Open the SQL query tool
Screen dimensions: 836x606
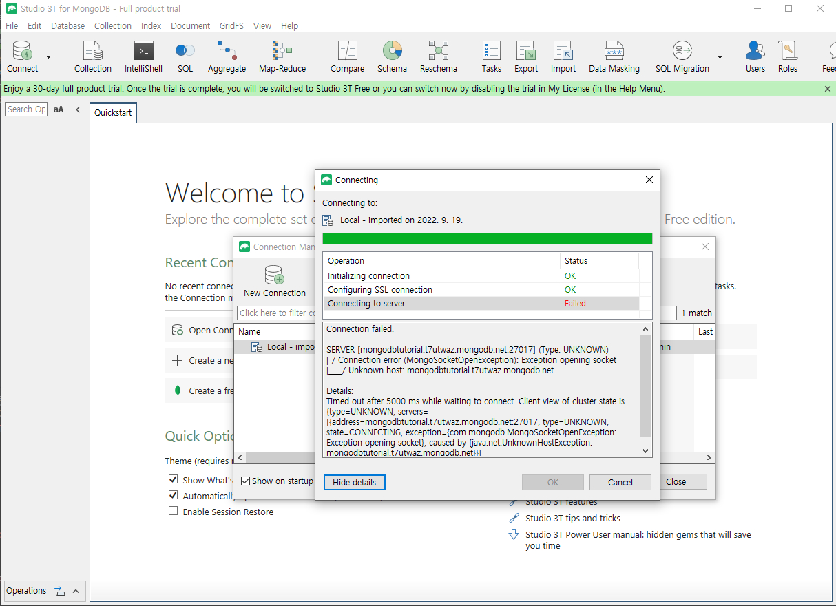(x=185, y=56)
